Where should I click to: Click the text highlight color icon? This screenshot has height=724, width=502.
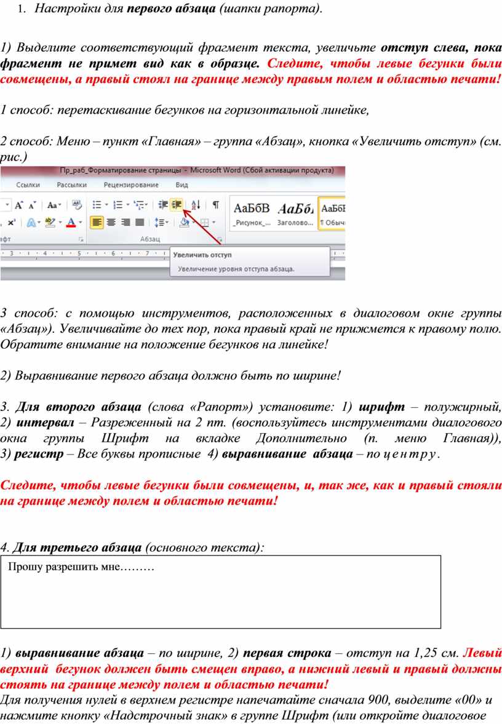[50, 222]
